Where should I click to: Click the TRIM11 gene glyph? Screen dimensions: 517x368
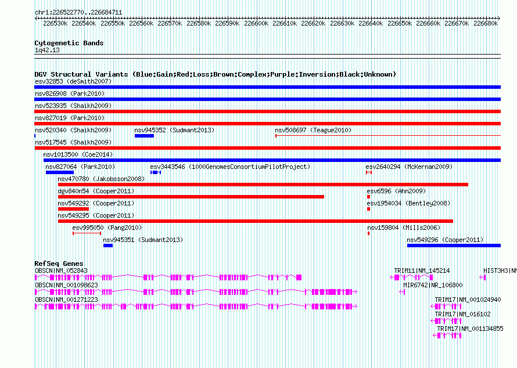(x=411, y=277)
